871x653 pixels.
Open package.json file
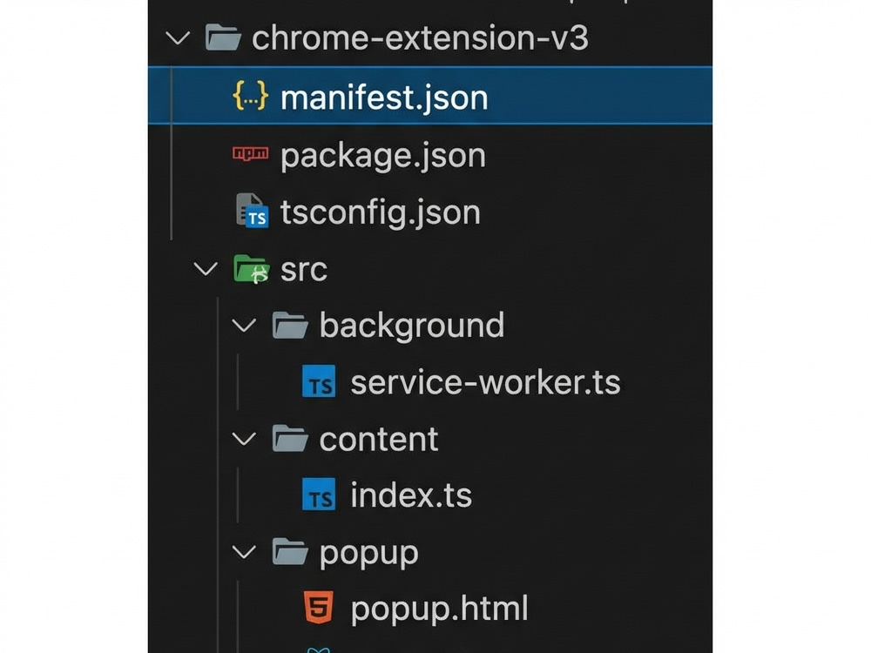tap(382, 156)
